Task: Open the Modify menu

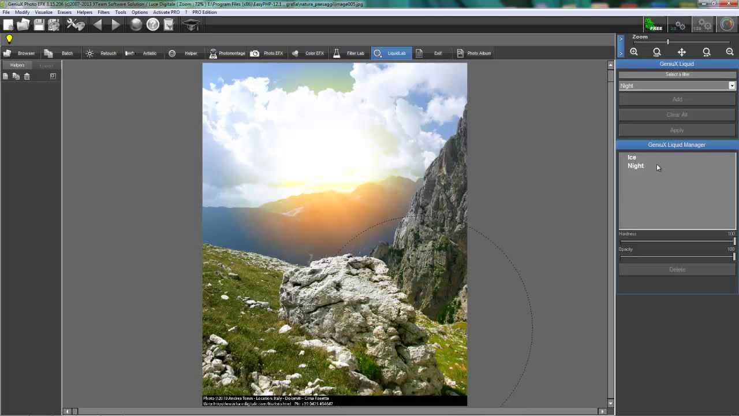Action: (22, 12)
